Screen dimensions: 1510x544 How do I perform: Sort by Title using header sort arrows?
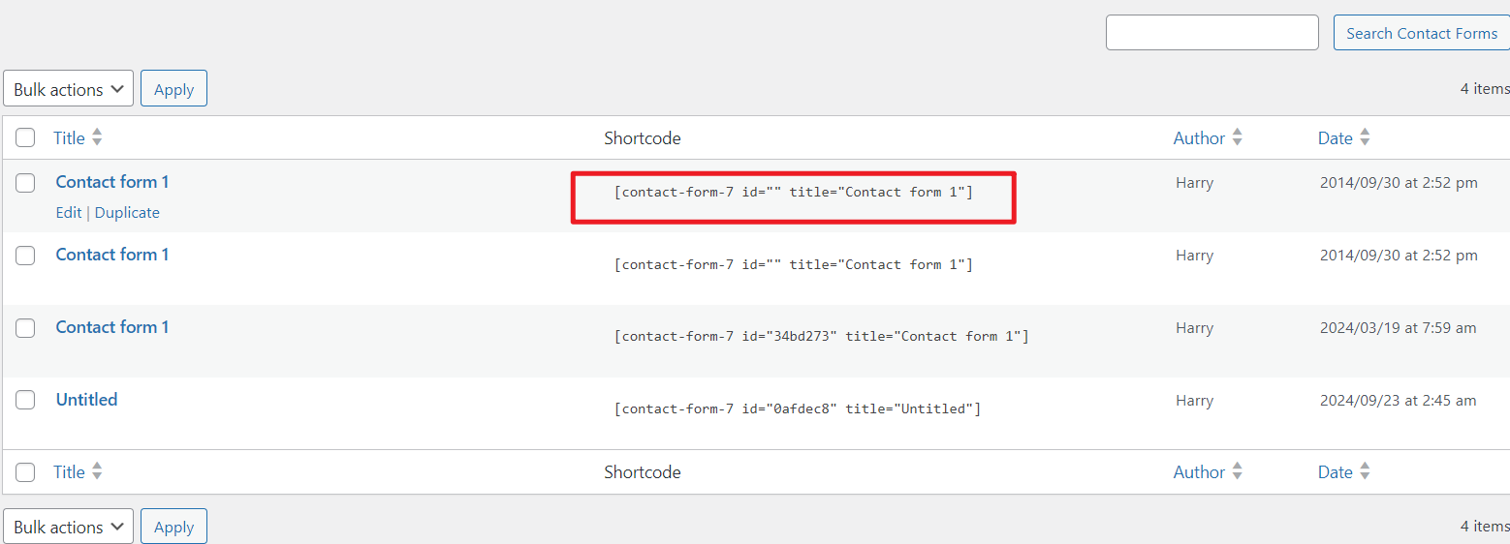click(97, 138)
